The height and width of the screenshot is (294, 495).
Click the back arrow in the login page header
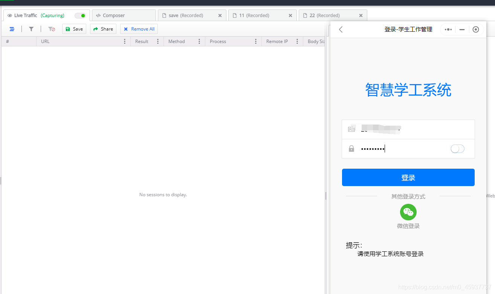pyautogui.click(x=341, y=29)
